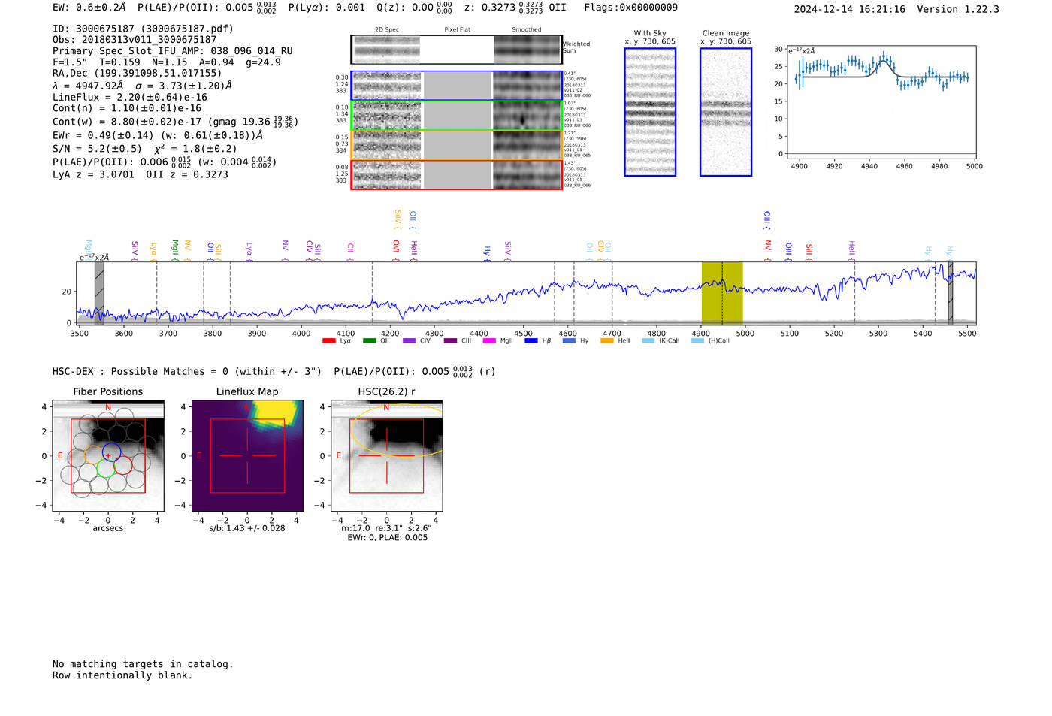Click the red Lyα legend swatch

tap(328, 340)
